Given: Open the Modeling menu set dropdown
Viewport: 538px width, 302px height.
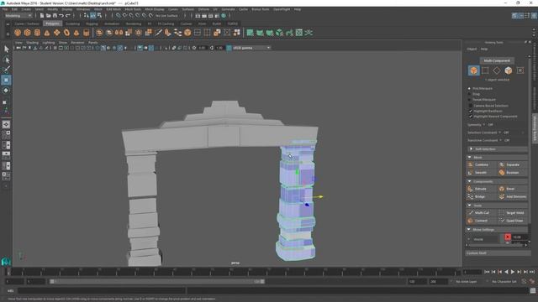Looking at the screenshot, I should coord(18,15).
